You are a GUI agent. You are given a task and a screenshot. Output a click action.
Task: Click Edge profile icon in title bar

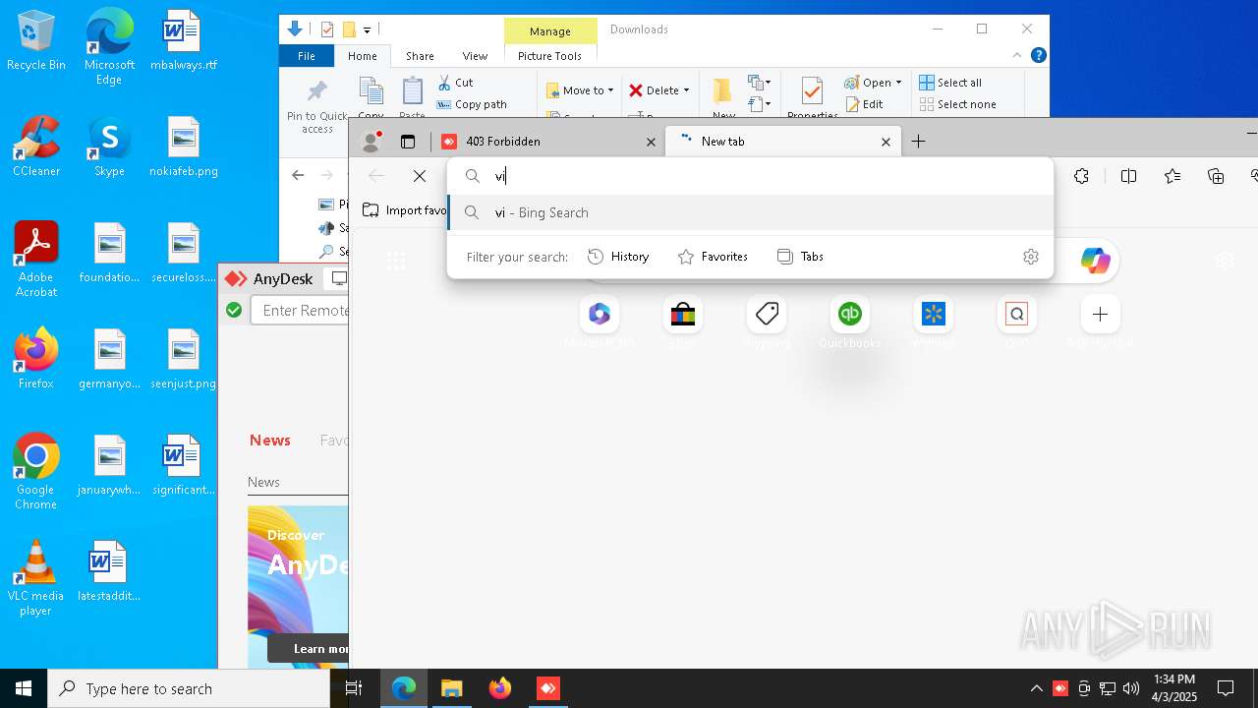point(372,142)
